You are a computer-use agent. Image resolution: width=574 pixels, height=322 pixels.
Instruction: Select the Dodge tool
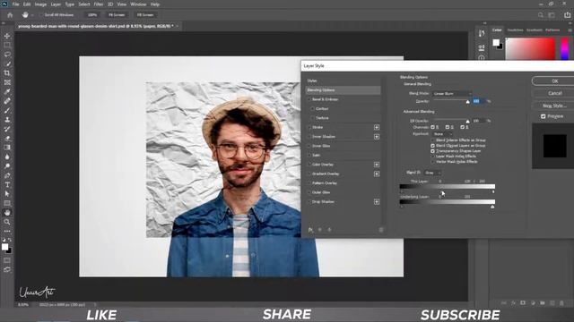click(x=7, y=166)
